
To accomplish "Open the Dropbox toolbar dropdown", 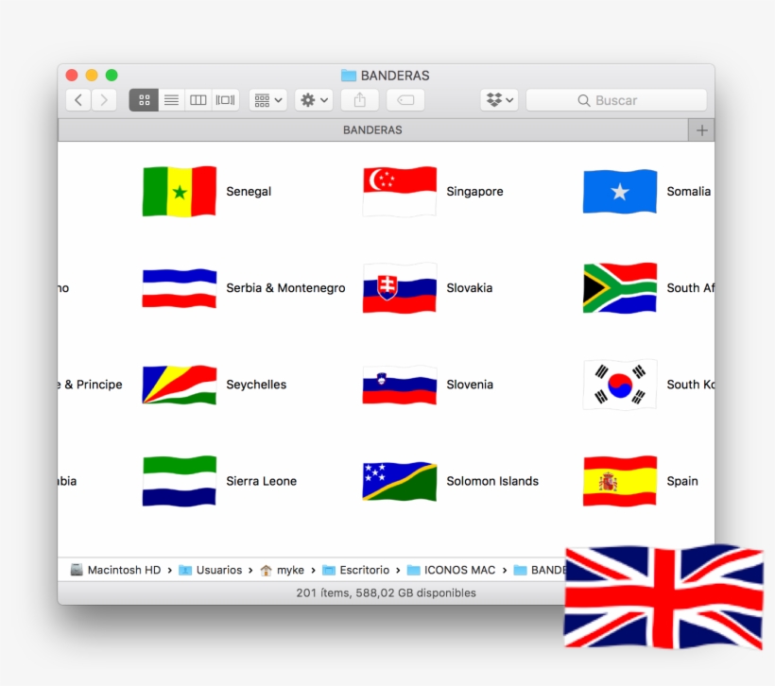I will pos(499,100).
